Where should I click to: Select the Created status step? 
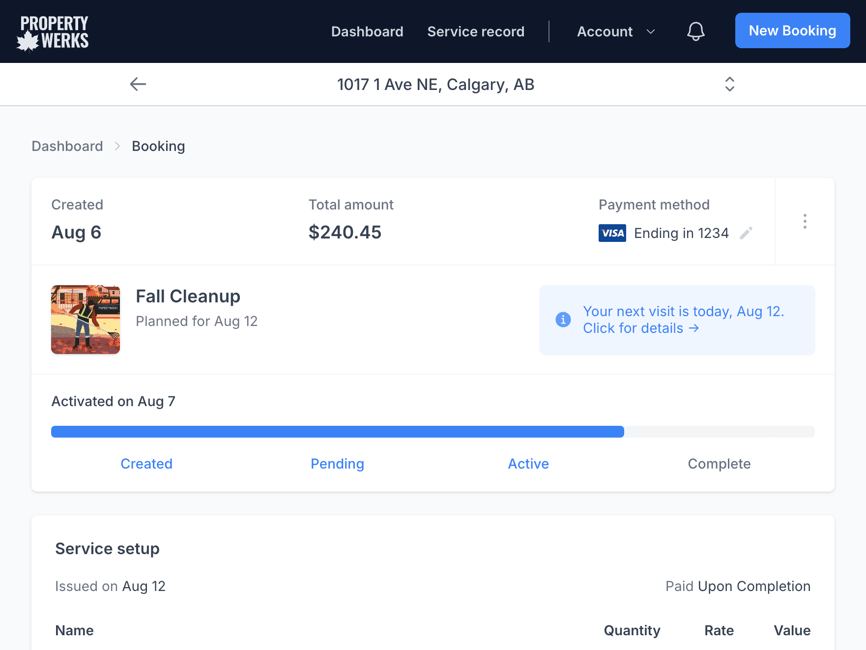tap(146, 464)
